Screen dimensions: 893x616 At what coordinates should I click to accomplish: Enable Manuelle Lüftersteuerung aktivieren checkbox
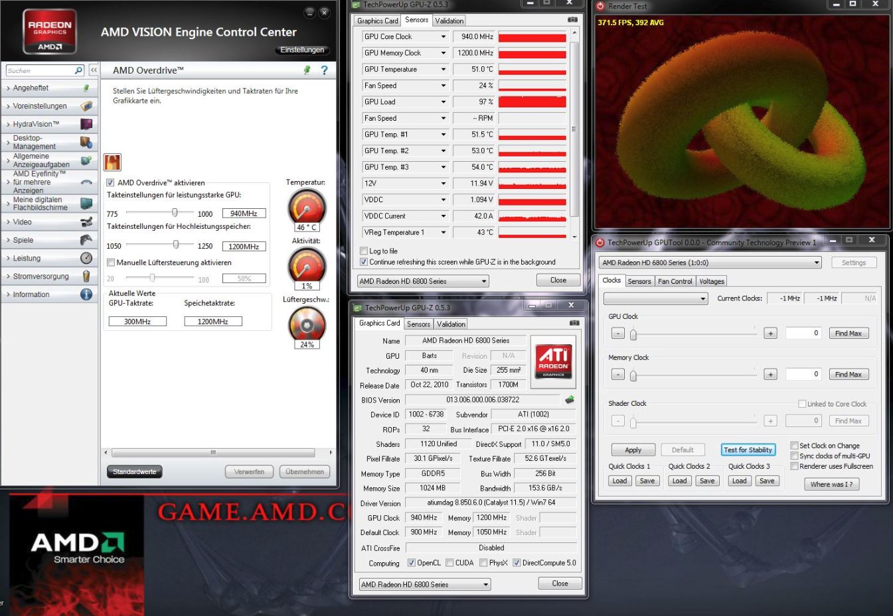pos(111,263)
